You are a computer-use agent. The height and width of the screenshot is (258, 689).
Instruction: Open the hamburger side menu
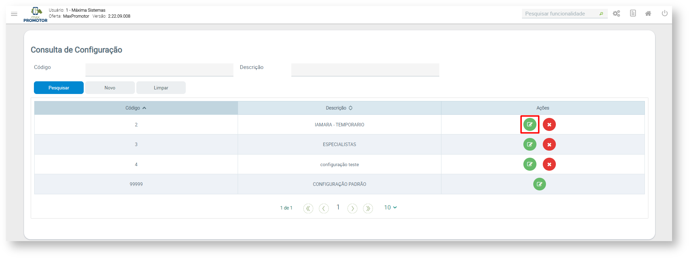click(x=14, y=14)
